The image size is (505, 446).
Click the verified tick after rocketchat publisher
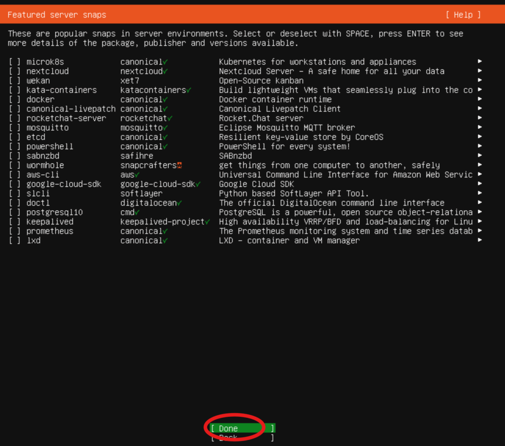point(170,118)
